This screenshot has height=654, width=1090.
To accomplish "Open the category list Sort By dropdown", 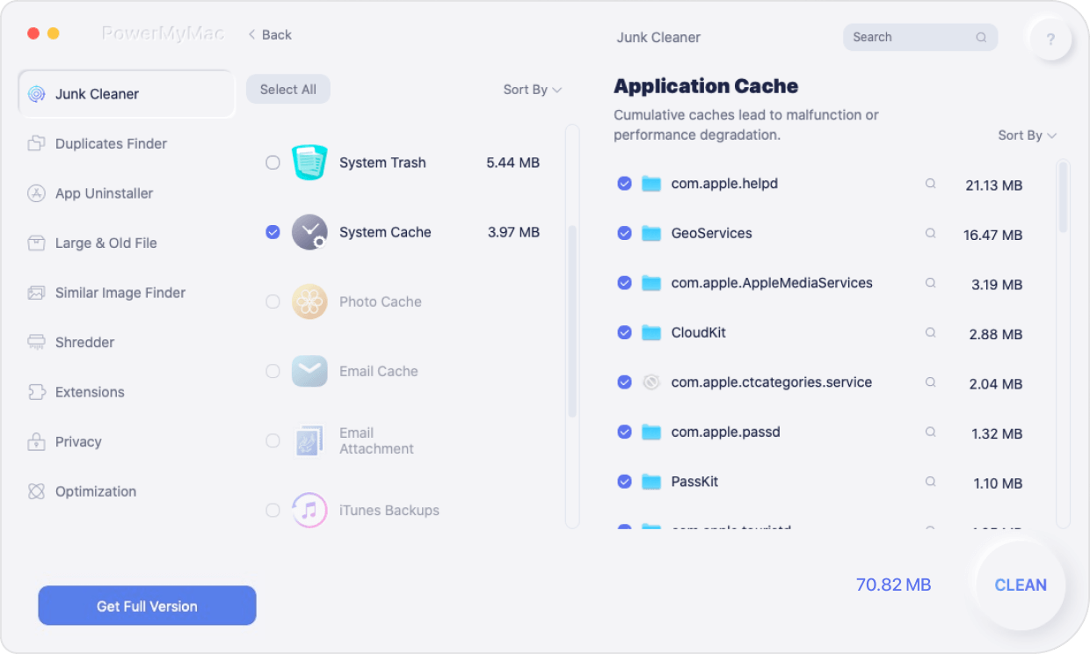I will point(533,90).
